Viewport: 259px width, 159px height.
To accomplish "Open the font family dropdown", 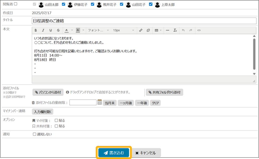I will (98, 30).
